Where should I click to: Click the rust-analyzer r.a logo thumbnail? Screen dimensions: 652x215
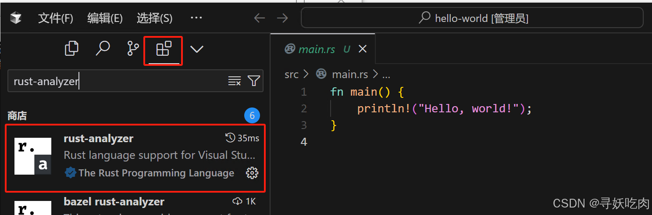click(33, 156)
